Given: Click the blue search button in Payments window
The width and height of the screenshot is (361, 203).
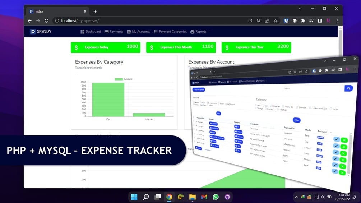Looking at the screenshot, I should click(x=348, y=88).
